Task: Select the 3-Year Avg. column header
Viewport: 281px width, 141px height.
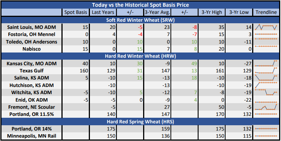Action: (157, 12)
